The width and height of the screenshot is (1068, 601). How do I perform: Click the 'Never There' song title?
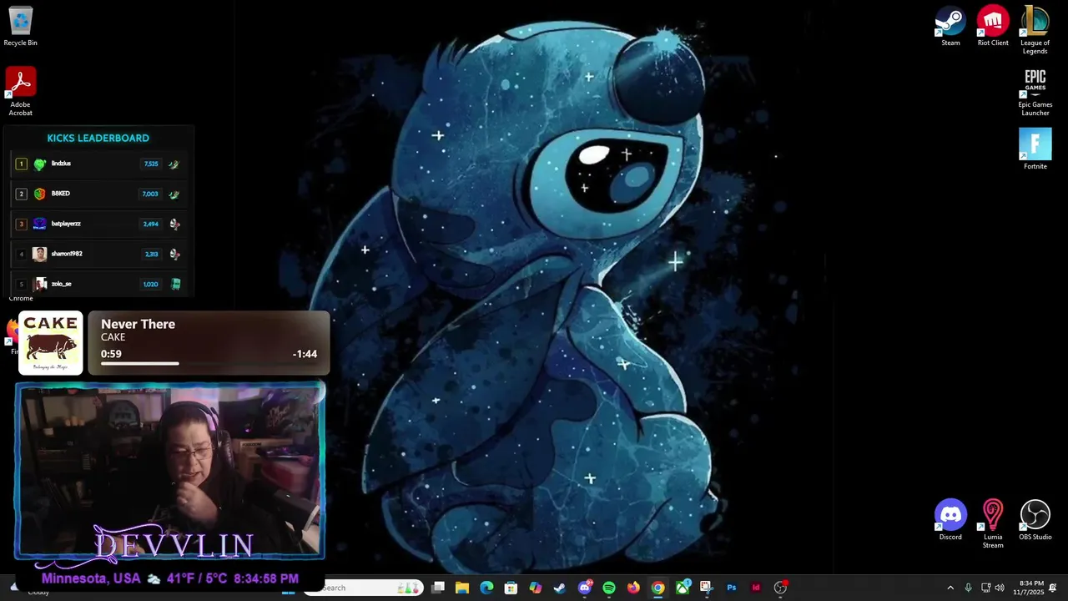pyautogui.click(x=138, y=324)
